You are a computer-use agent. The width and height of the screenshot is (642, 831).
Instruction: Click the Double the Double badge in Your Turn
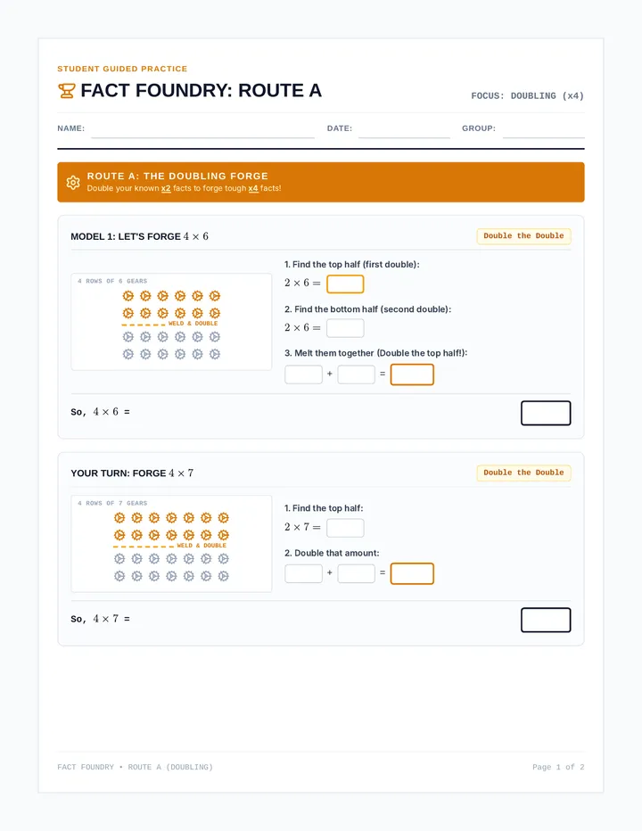[523, 473]
